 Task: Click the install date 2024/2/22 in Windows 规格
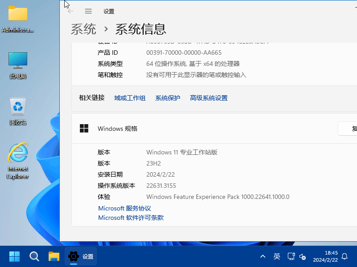161,174
